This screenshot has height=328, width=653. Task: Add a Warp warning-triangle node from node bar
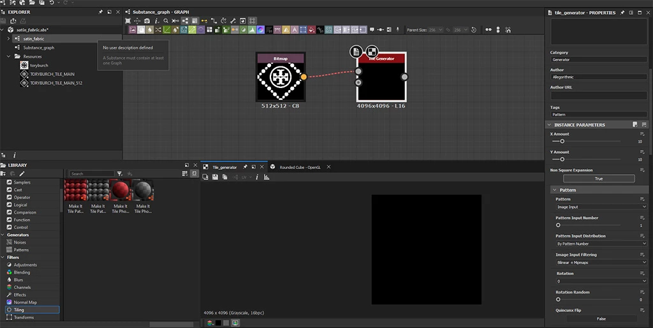click(x=286, y=29)
